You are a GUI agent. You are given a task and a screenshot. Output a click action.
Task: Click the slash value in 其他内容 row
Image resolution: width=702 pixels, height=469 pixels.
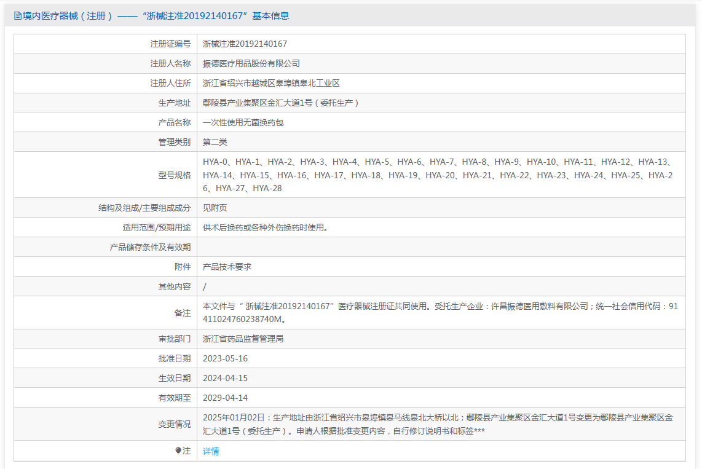point(205,287)
